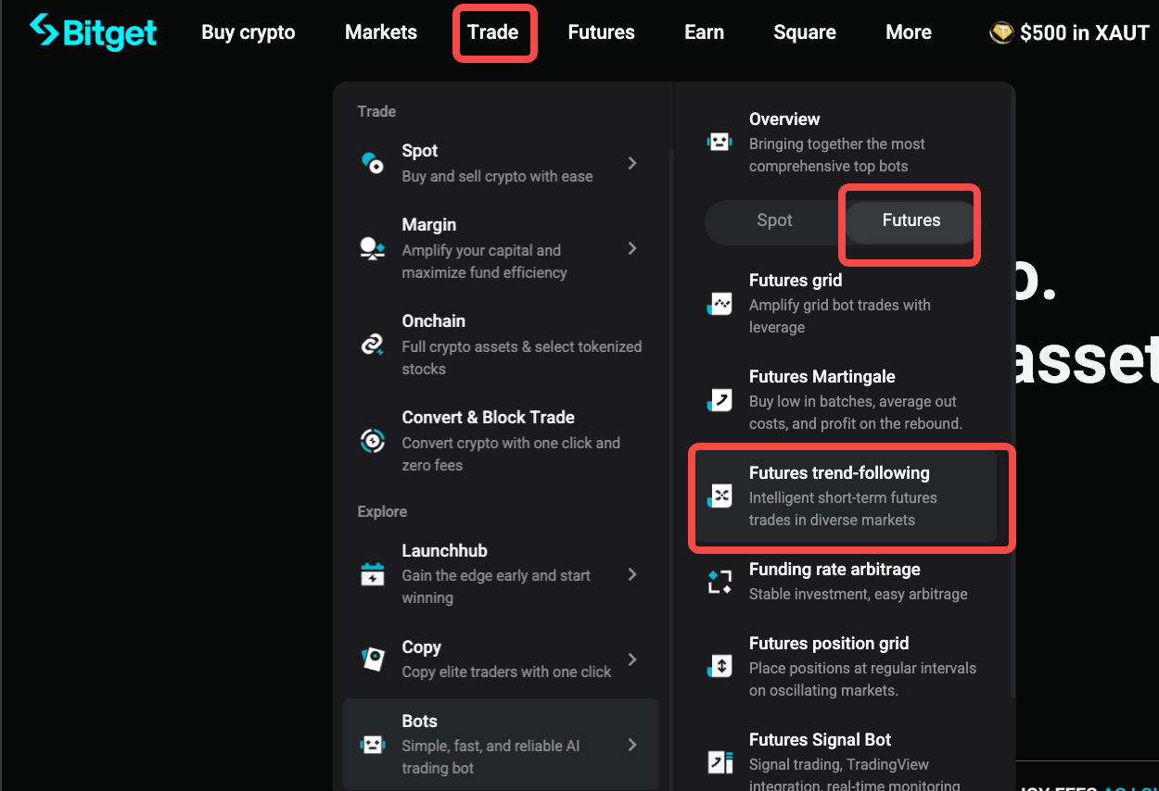Click the Futures grid icon

pos(720,303)
